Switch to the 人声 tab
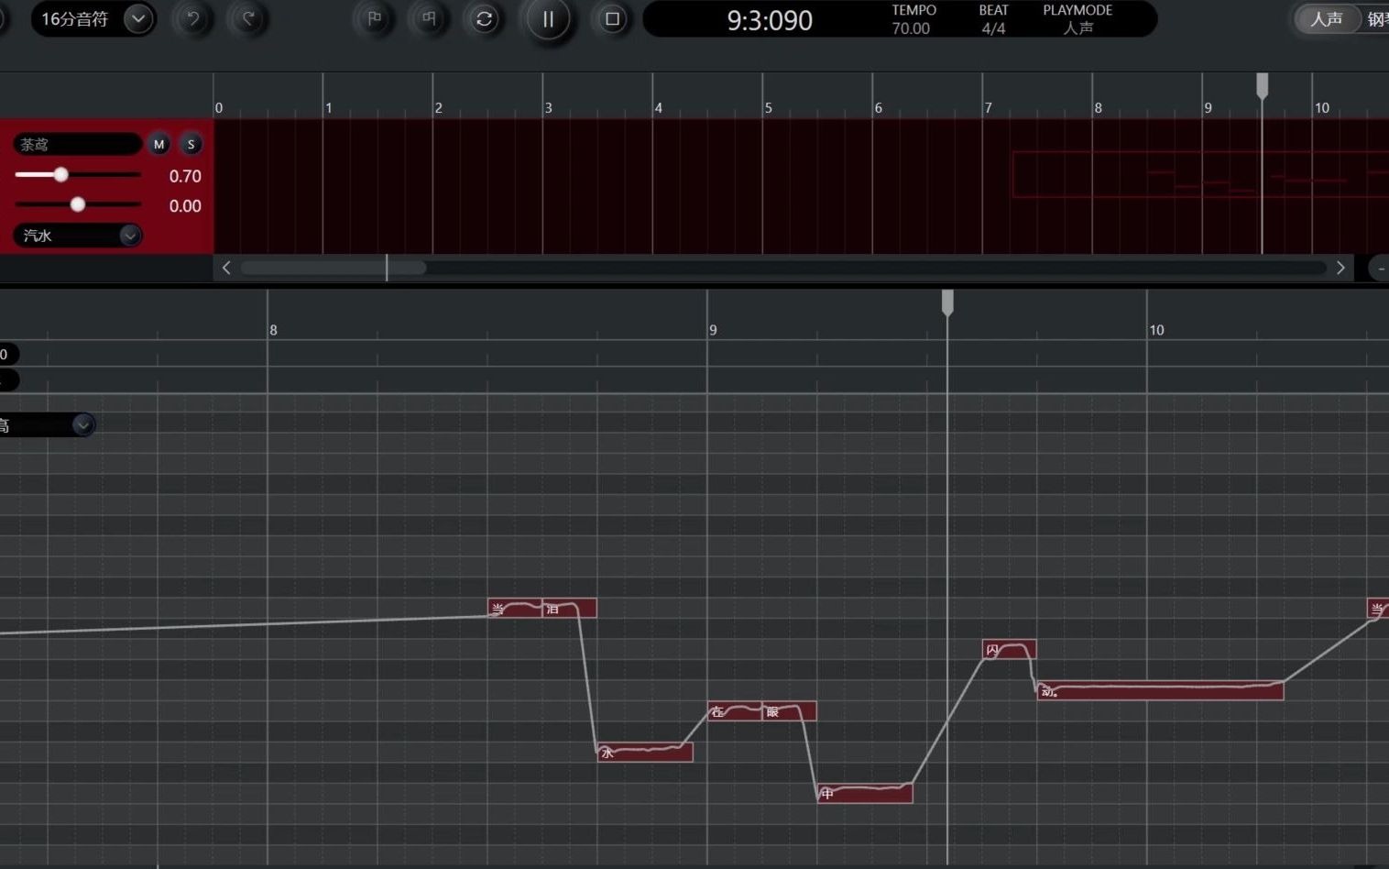 (x=1326, y=19)
